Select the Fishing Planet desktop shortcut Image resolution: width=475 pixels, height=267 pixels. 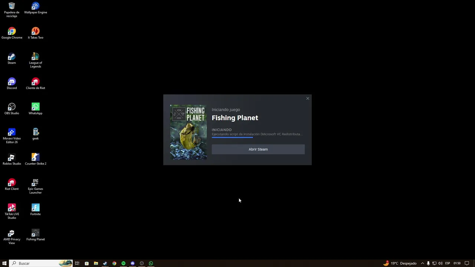point(36,235)
